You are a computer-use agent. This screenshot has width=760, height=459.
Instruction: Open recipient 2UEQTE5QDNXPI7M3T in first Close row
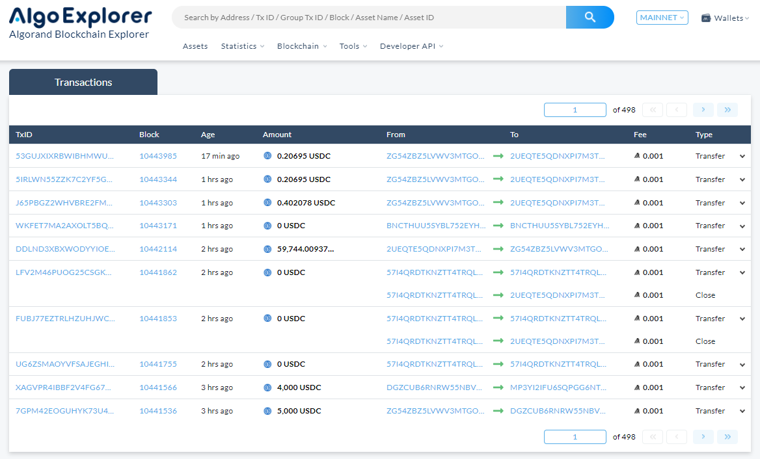click(558, 295)
